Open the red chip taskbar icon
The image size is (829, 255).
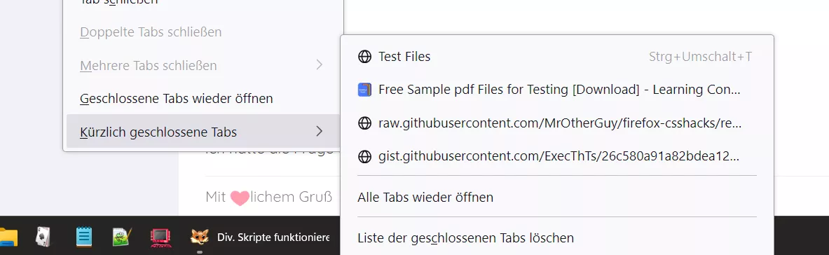pyautogui.click(x=160, y=237)
